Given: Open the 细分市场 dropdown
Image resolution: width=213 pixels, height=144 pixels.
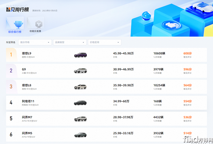Looking at the screenshot, I should tap(35, 42).
